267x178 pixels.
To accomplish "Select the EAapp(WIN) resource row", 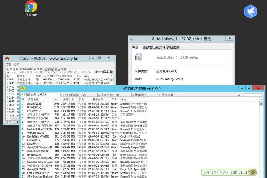I will point(84,155).
